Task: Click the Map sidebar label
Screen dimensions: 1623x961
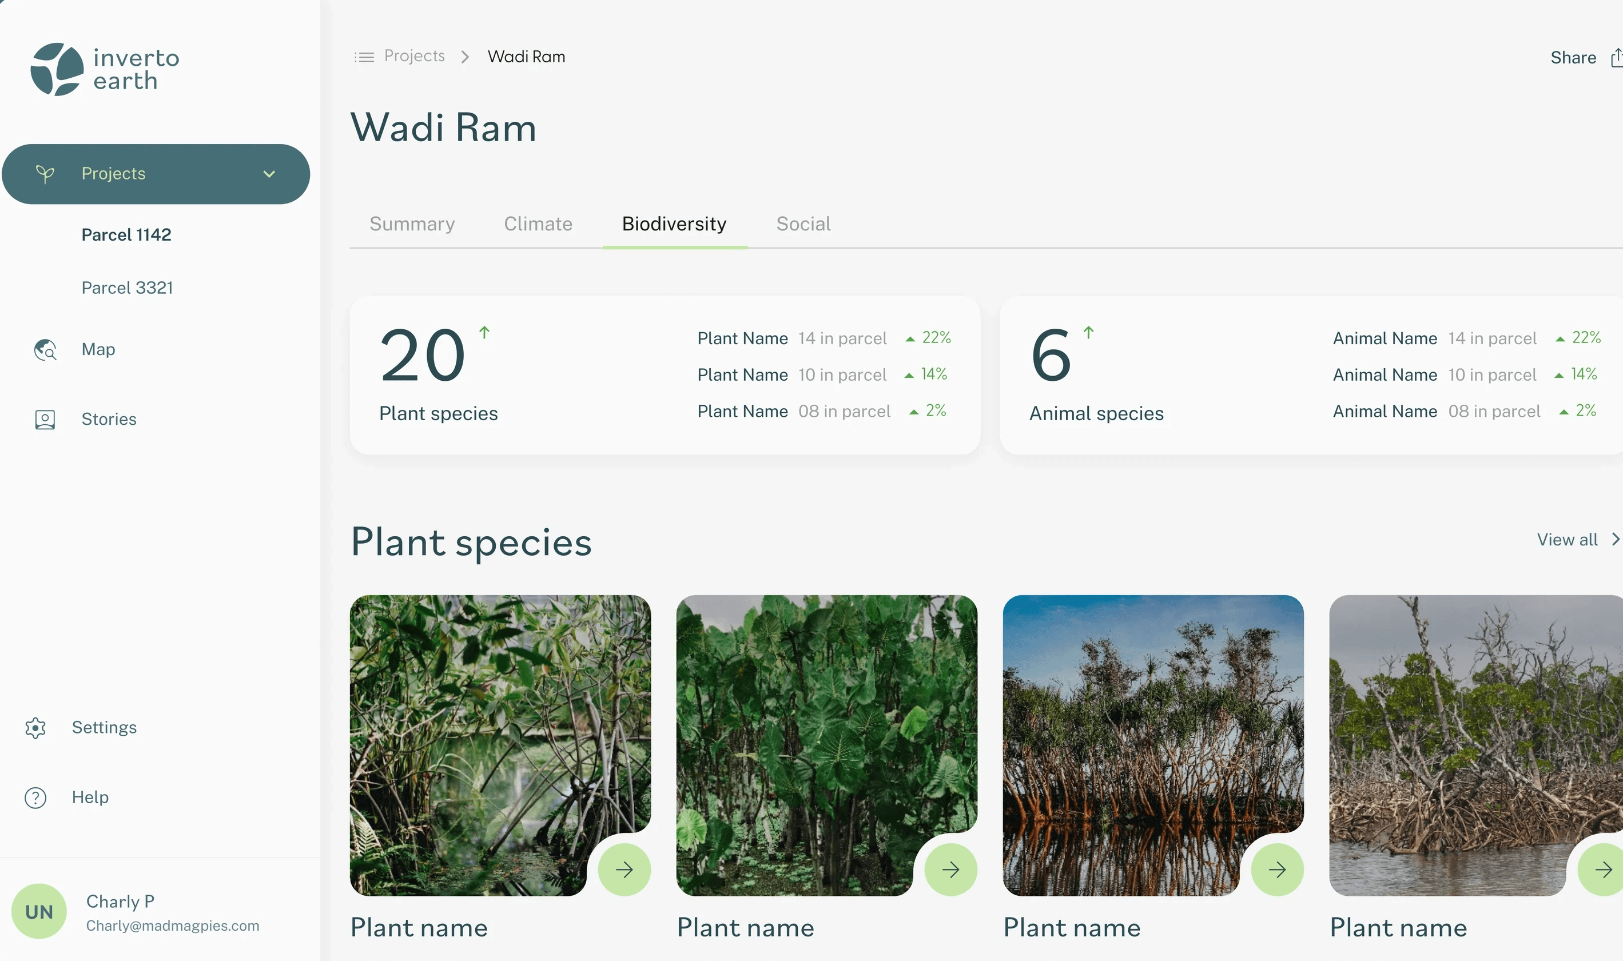Action: point(98,349)
